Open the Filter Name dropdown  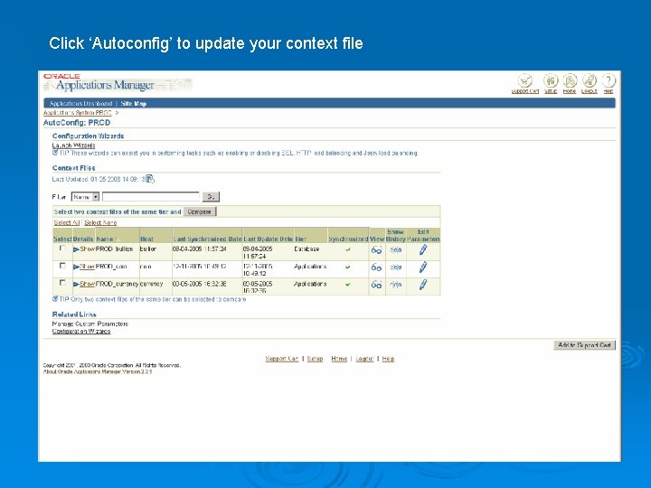point(85,197)
